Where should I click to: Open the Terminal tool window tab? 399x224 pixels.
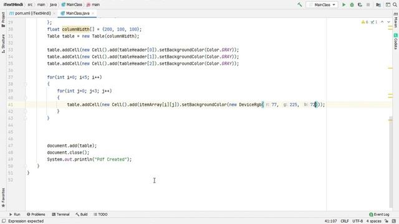(60, 214)
